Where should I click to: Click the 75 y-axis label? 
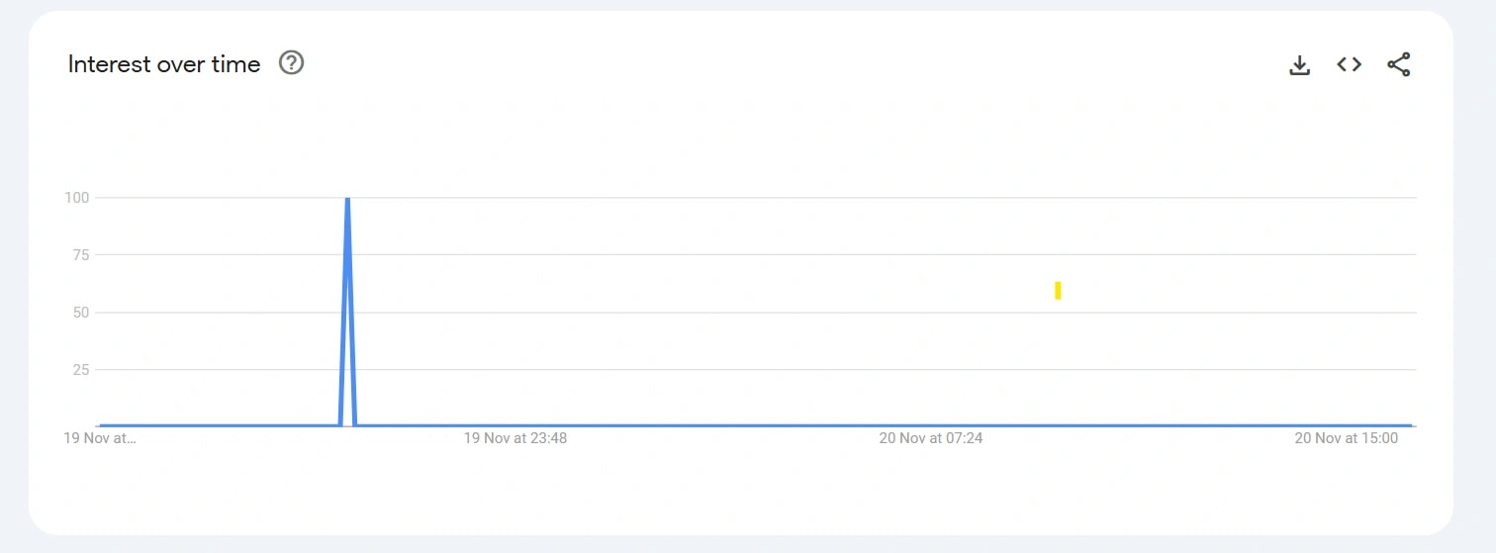click(x=81, y=255)
